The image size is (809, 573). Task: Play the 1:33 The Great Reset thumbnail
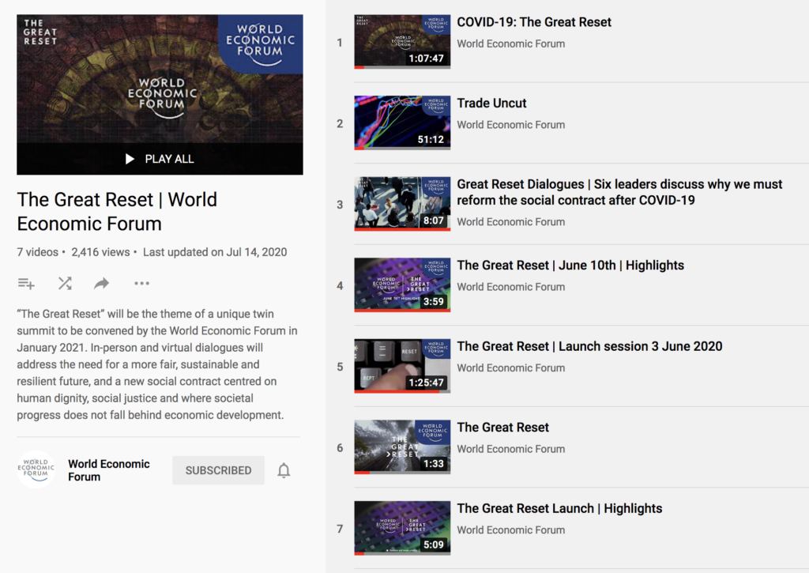[x=402, y=447]
